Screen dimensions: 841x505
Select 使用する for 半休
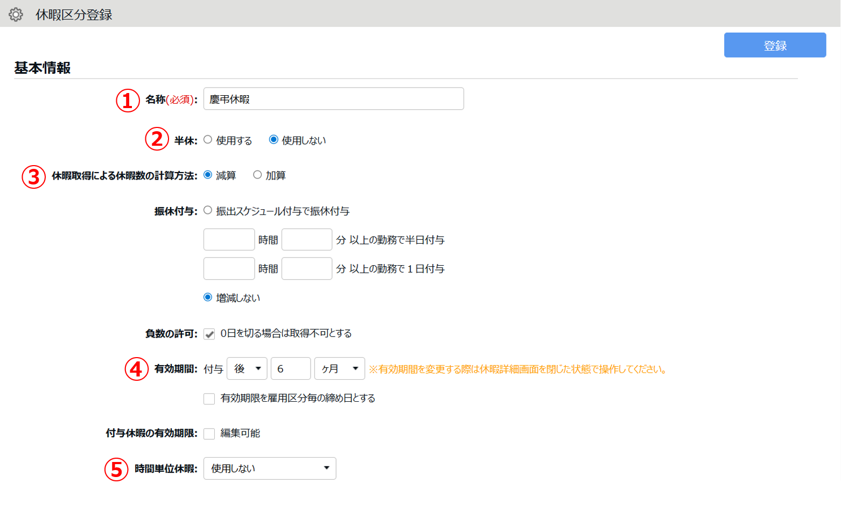pos(208,140)
